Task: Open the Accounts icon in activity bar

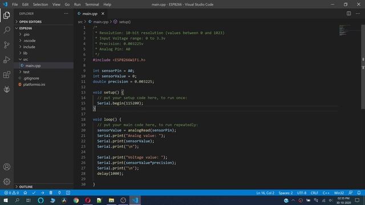Action: (x=7, y=167)
